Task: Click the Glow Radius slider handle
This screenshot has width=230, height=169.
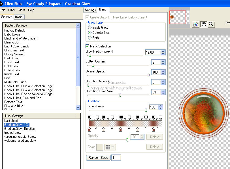Action: pos(90,56)
